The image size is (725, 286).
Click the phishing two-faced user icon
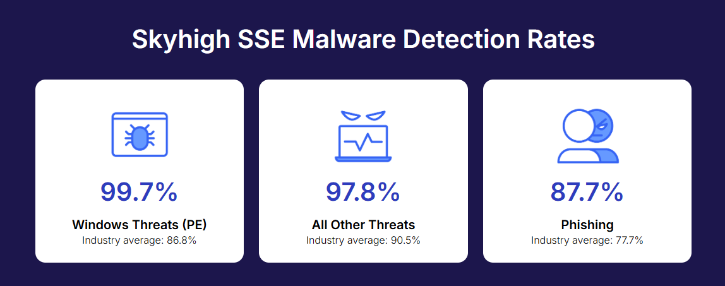coord(588,136)
